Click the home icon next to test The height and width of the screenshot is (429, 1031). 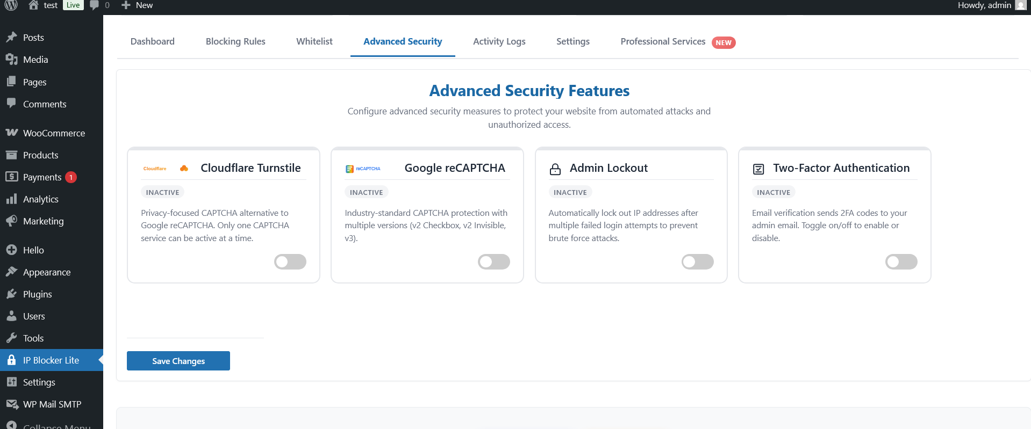pyautogui.click(x=33, y=5)
